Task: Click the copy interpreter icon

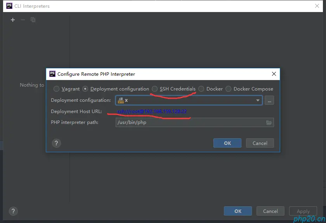Action: pyautogui.click(x=33, y=20)
